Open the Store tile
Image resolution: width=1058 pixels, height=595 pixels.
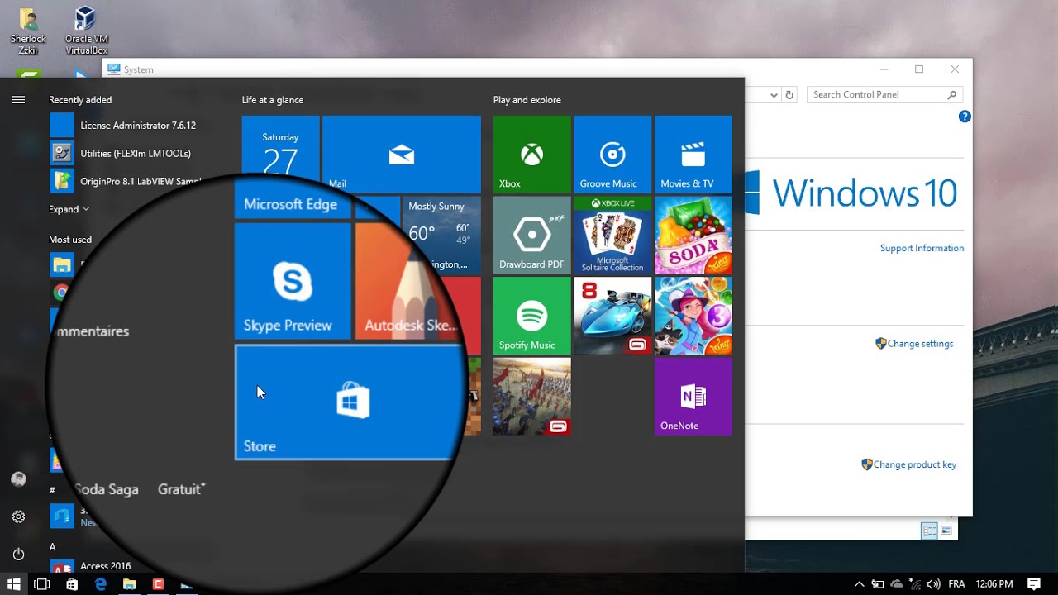350,402
